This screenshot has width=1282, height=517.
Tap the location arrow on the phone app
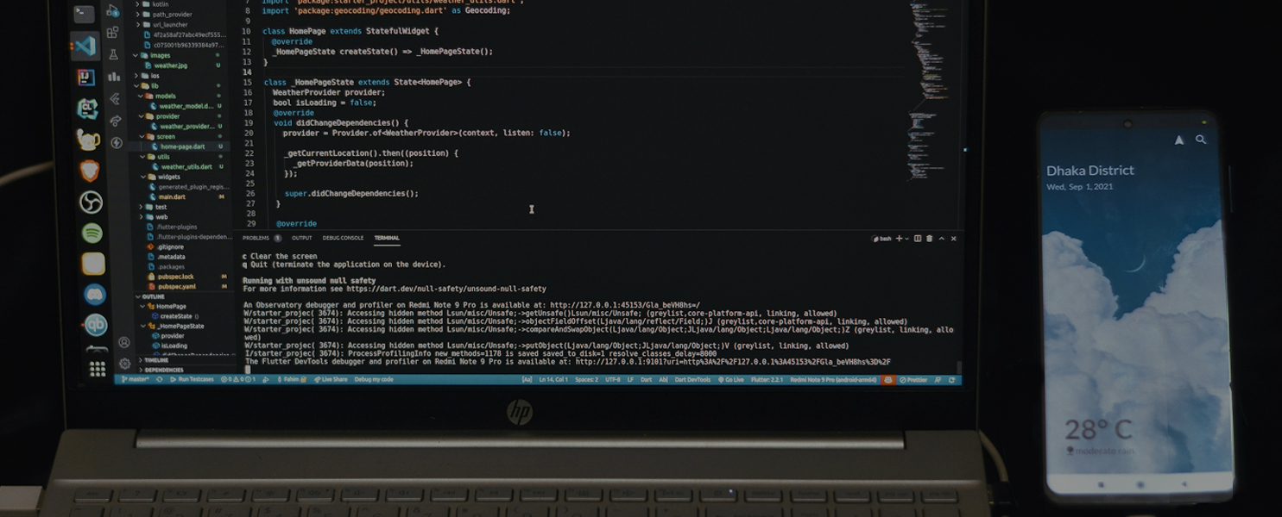tap(1178, 140)
